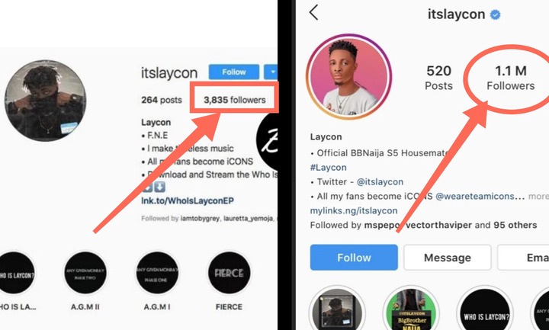Viewport: 549px width, 330px height.
Task: Tap the partially visible Email button
Action: pyautogui.click(x=523, y=258)
